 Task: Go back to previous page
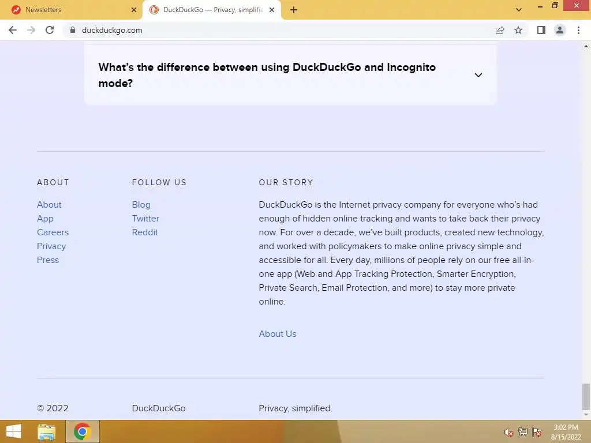tap(13, 30)
